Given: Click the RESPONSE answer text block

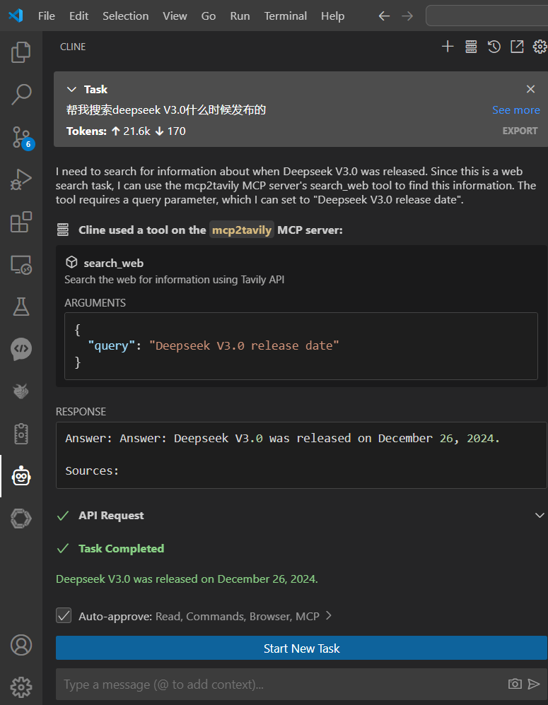Looking at the screenshot, I should click(x=301, y=454).
